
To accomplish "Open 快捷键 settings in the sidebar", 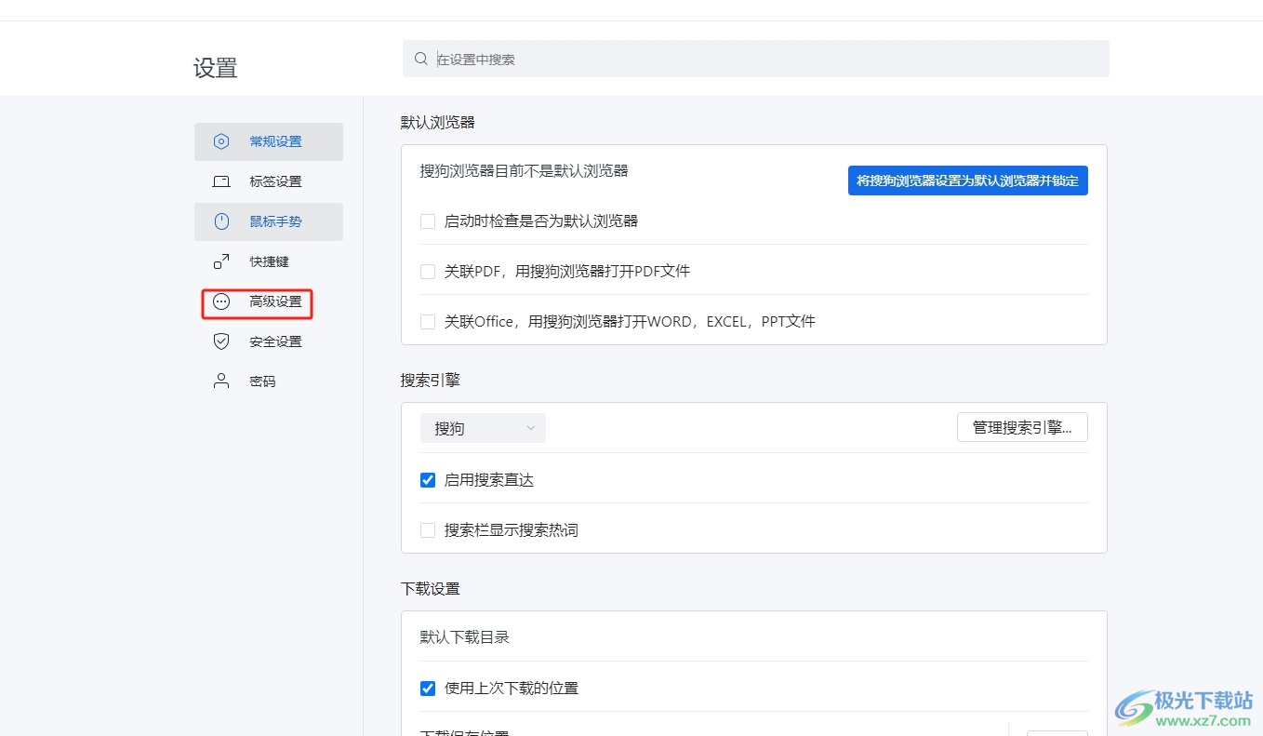I will (269, 261).
